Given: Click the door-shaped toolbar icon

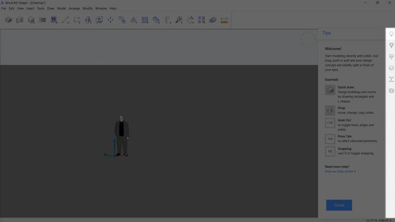Looking at the screenshot, I should (168, 20).
